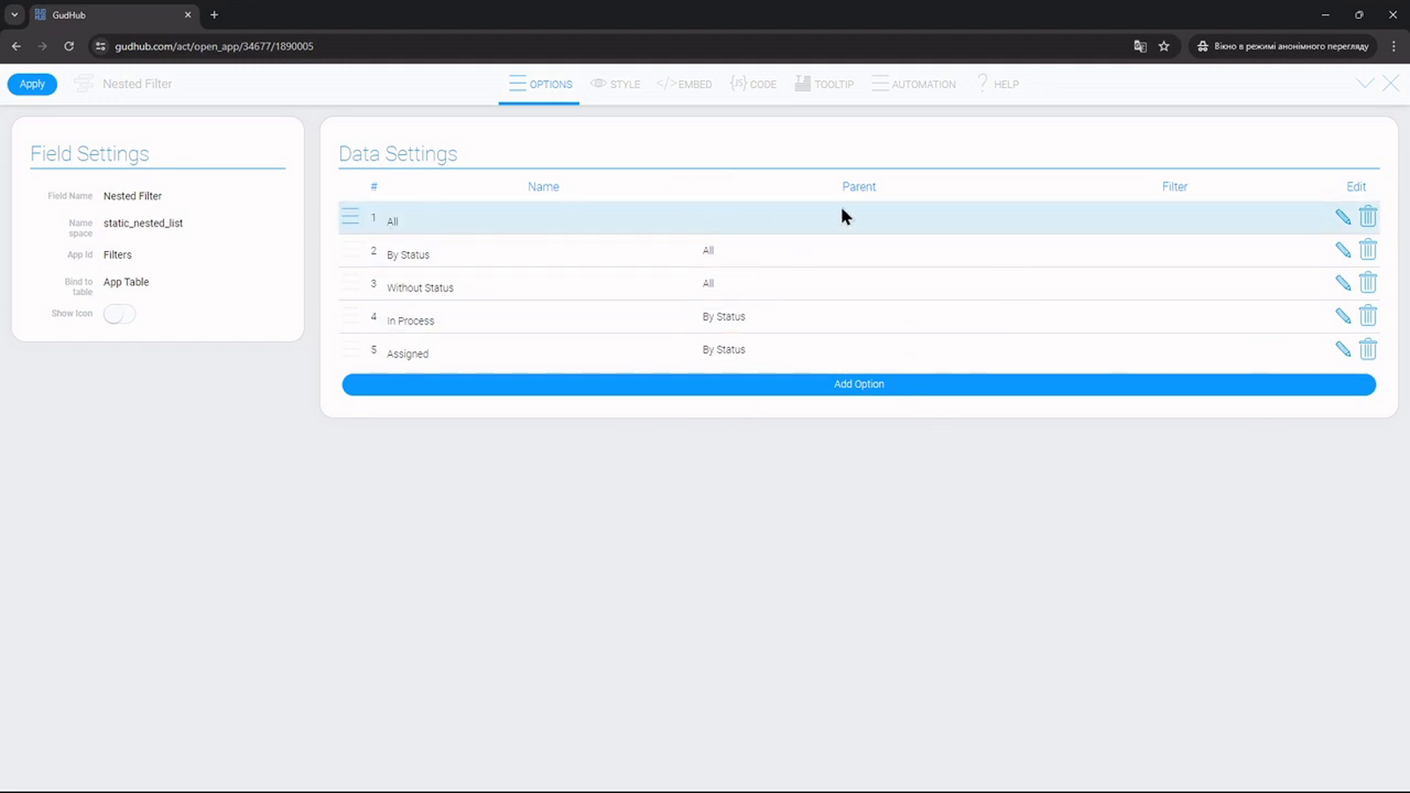
Task: Go to the Automation tab
Action: pyautogui.click(x=914, y=85)
